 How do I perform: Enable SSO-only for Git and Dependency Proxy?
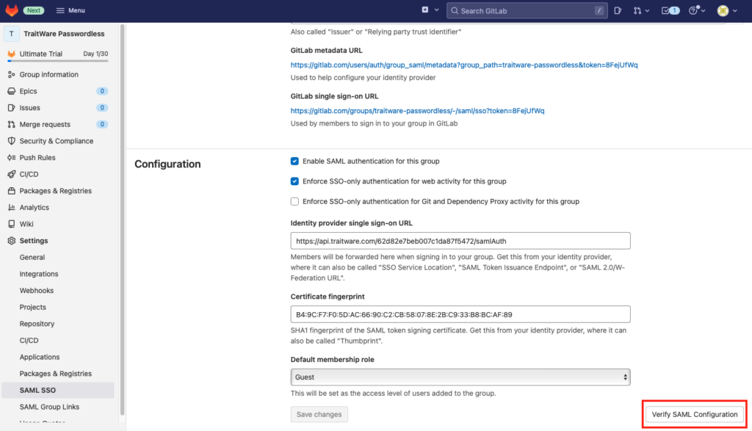294,201
